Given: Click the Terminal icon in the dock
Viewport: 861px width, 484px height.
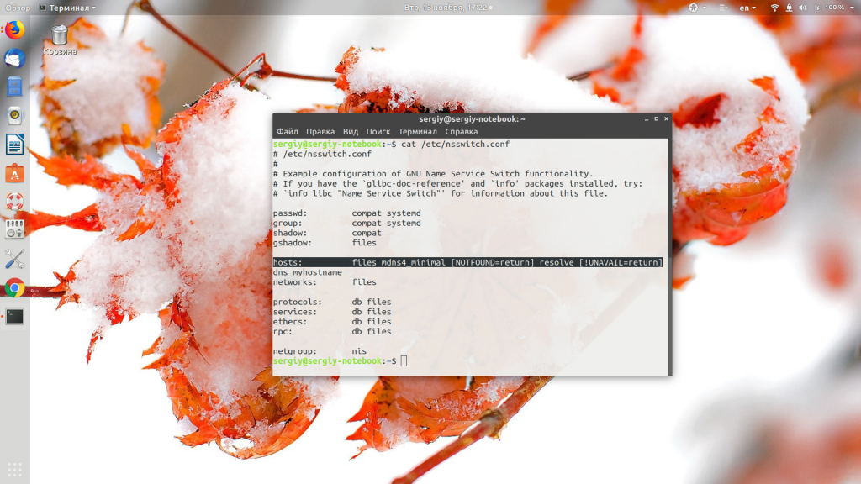Looking at the screenshot, I should click(15, 316).
